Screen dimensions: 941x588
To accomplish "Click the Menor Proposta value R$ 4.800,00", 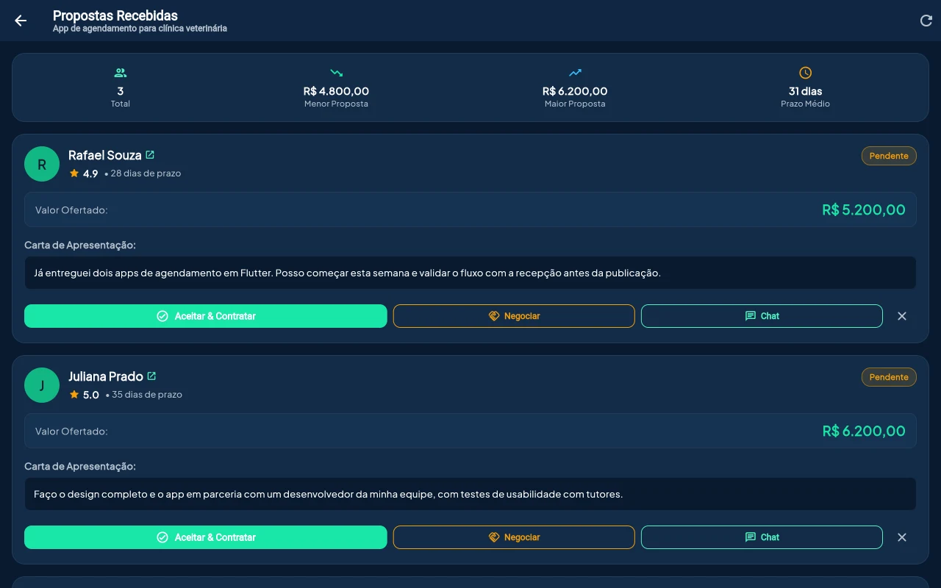I will pos(336,91).
